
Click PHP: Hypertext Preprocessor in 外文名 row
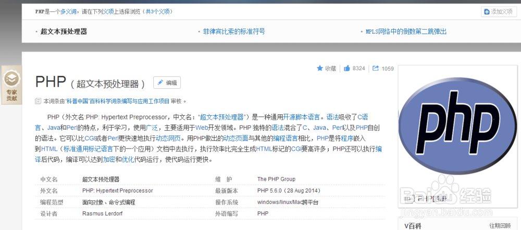118,191
